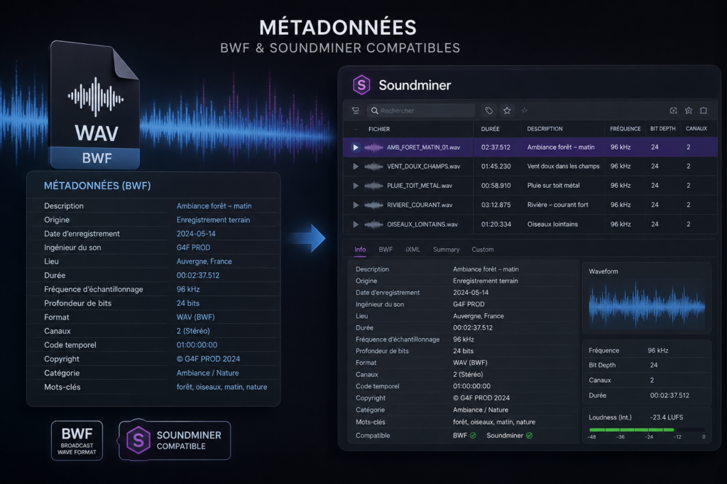Click '01:00:00:00' timecode in BWF card
727x484 pixels.
[x=197, y=345]
